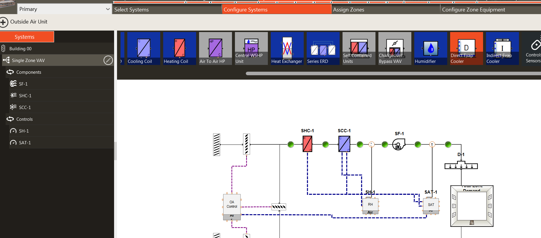Select the Series ERD tile
The height and width of the screenshot is (238, 541).
point(323,48)
